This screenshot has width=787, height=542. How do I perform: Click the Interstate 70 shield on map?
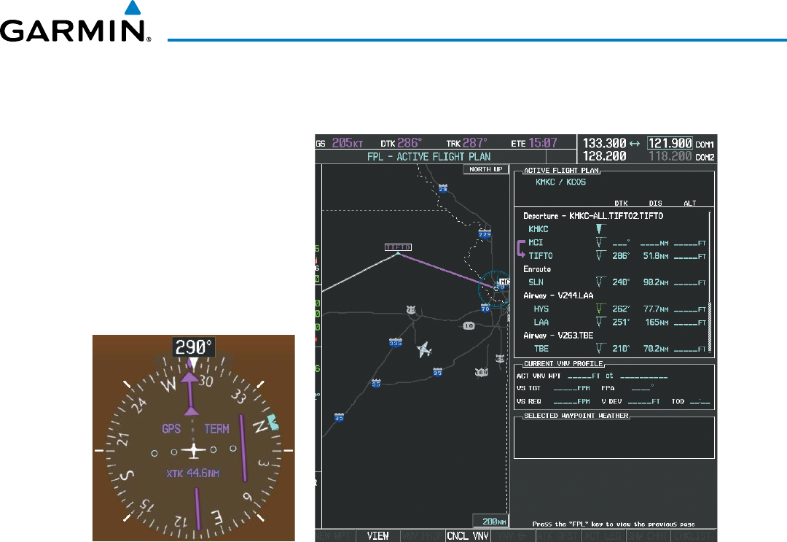(x=485, y=308)
